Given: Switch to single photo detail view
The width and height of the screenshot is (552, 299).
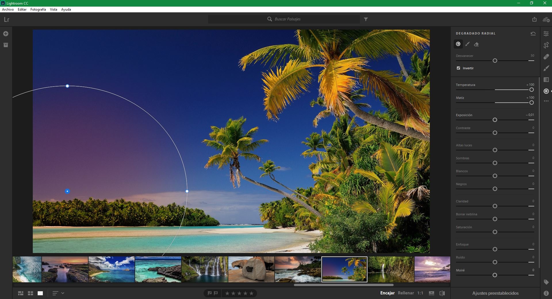Looking at the screenshot, I should pyautogui.click(x=40, y=293).
